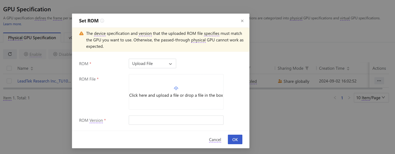Viewport: 395px width, 154px height.
Task: Go to next page arrow
Action: (349, 98)
